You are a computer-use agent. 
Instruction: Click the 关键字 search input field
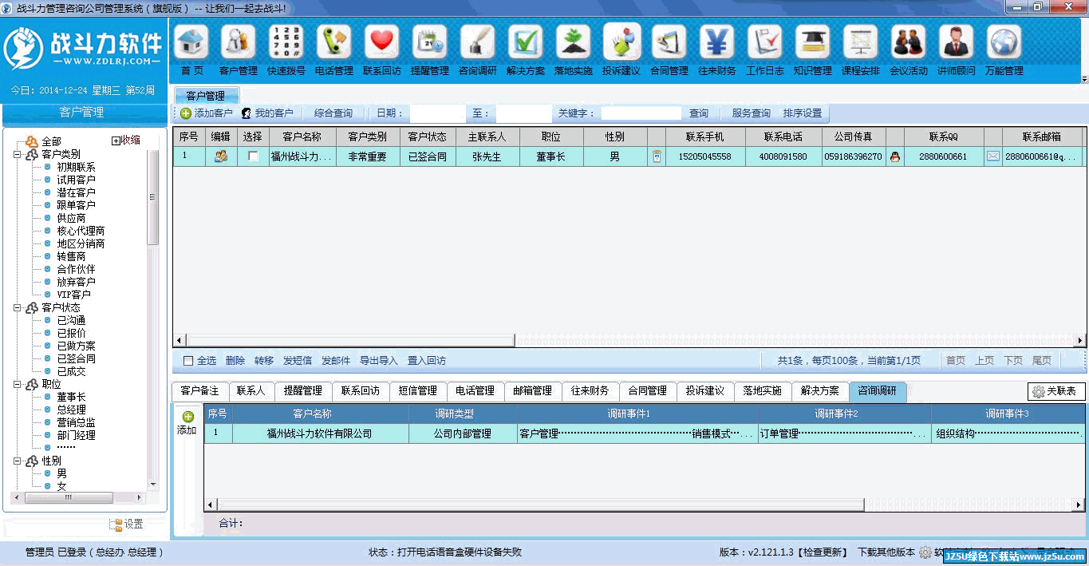click(x=641, y=113)
